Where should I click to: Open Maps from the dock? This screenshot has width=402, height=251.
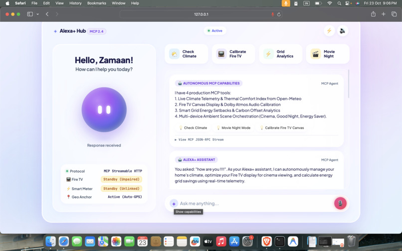coord(103,241)
